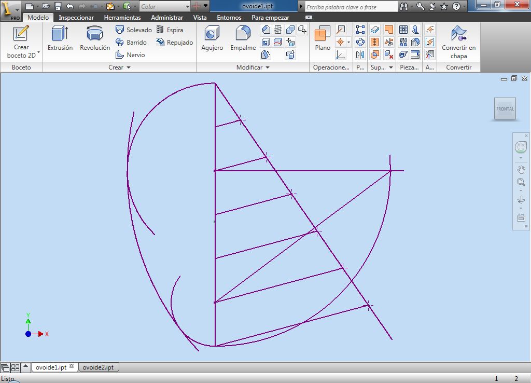Click the trim surface scissors icon

click(389, 43)
